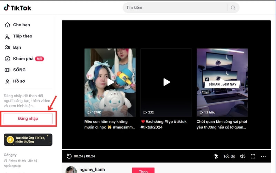
Task: Open the Phòng tin tức link
Action: pyautogui.click(x=17, y=161)
